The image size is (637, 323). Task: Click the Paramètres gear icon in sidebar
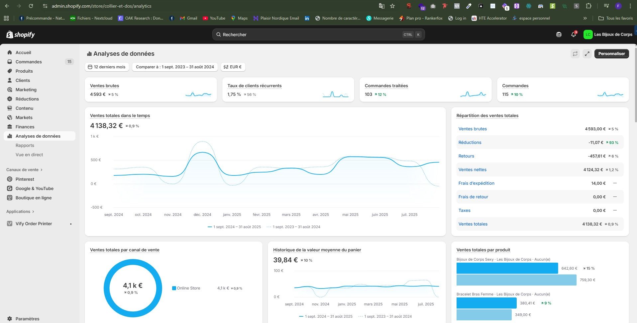10,319
